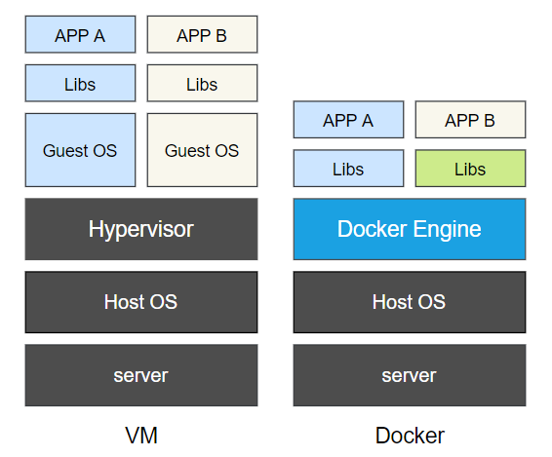Click the Host OS block in VM column
This screenshot has width=552, height=457.
point(141,302)
